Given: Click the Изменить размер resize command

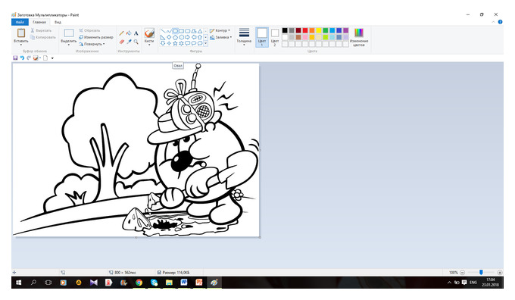Looking at the screenshot, I should pyautogui.click(x=96, y=37).
